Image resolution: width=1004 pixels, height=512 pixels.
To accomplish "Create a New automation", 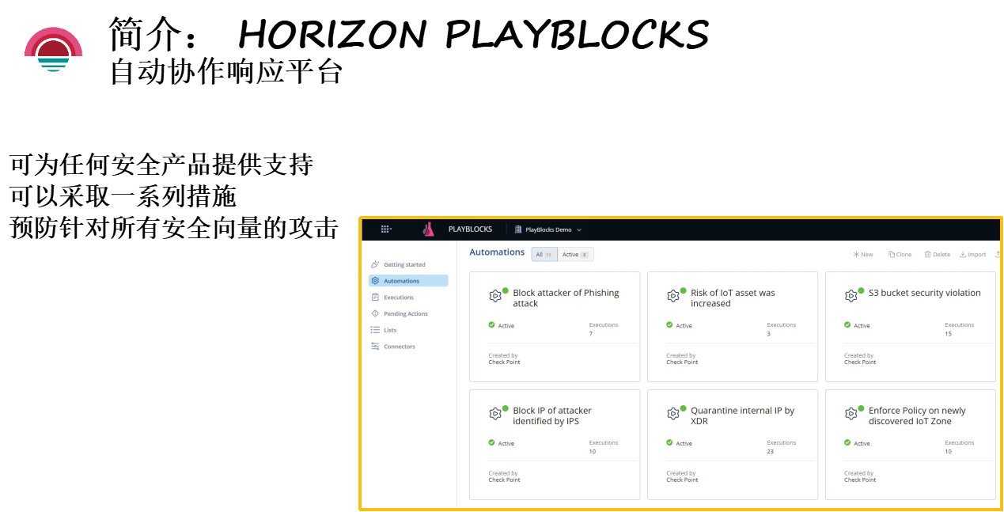I will pyautogui.click(x=862, y=255).
